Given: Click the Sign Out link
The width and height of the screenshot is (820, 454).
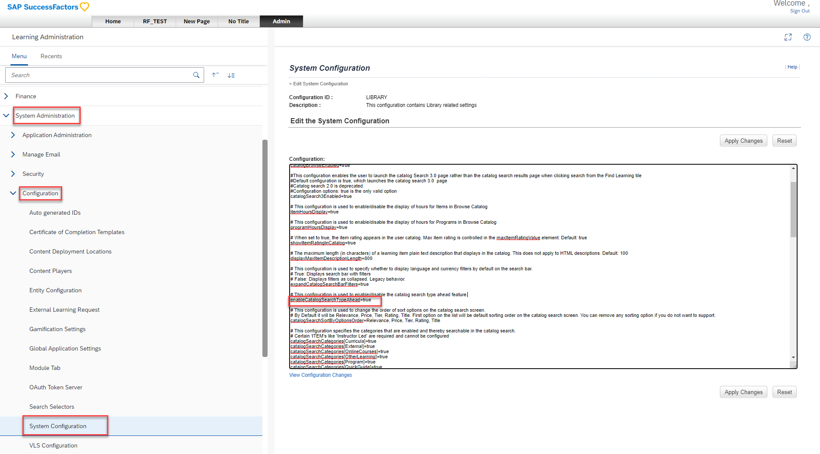Looking at the screenshot, I should pos(800,11).
